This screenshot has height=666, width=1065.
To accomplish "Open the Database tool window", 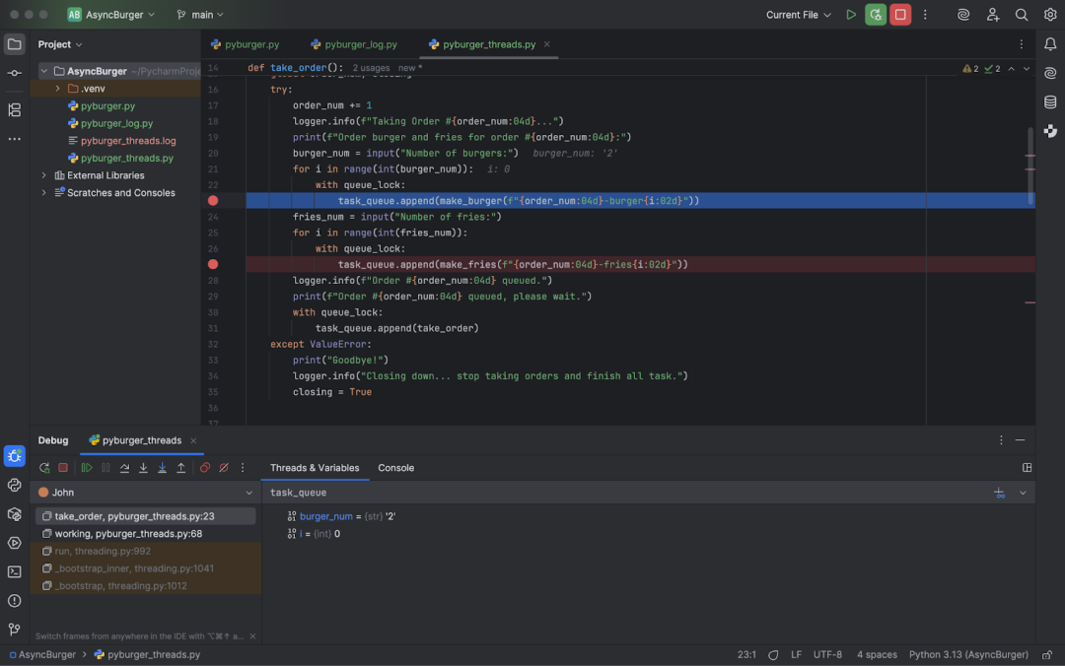I will point(1050,101).
